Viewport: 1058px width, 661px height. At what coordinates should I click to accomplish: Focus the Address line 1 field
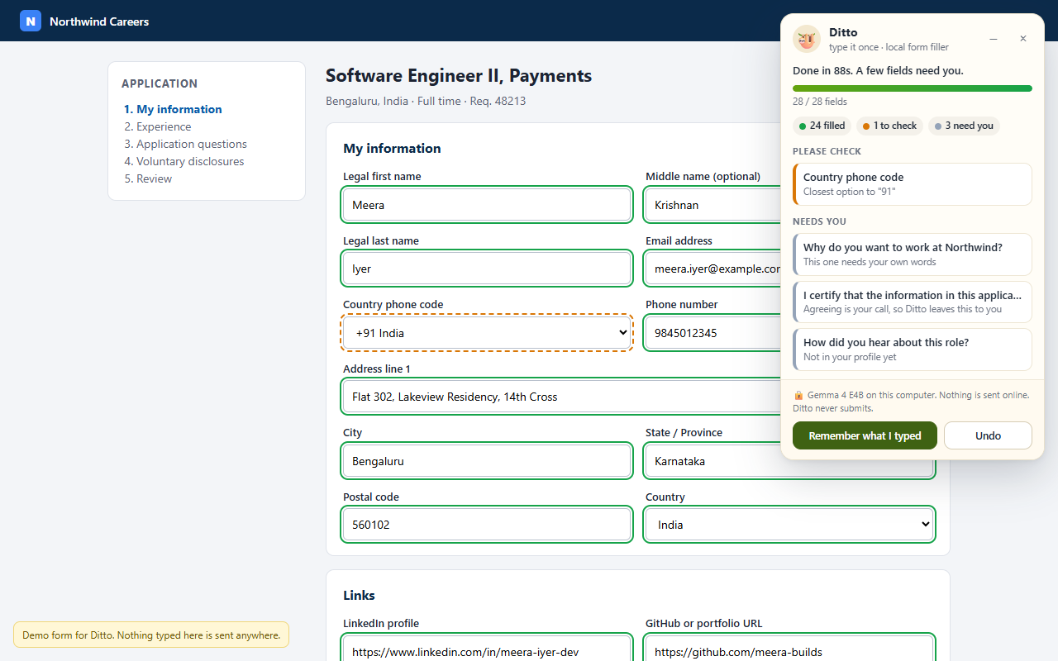561,397
